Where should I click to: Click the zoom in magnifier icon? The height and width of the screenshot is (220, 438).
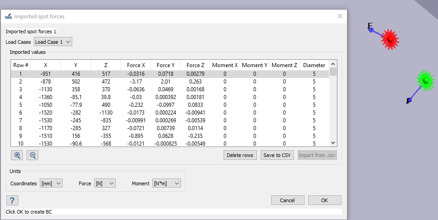click(17, 155)
